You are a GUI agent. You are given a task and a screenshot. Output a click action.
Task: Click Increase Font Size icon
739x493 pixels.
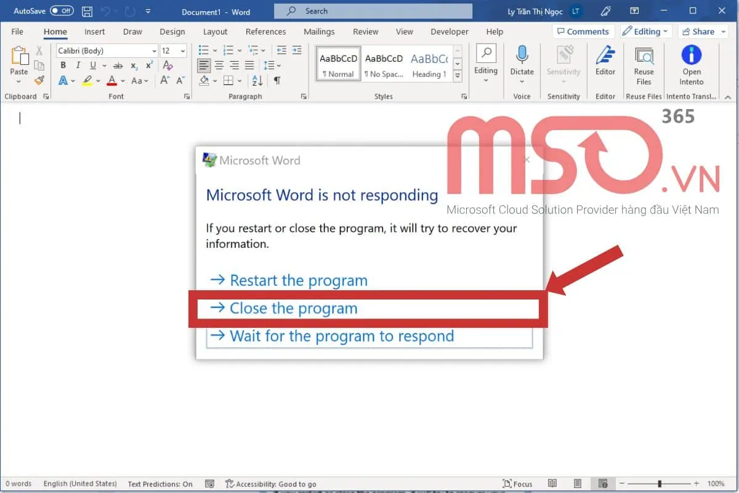pyautogui.click(x=164, y=81)
